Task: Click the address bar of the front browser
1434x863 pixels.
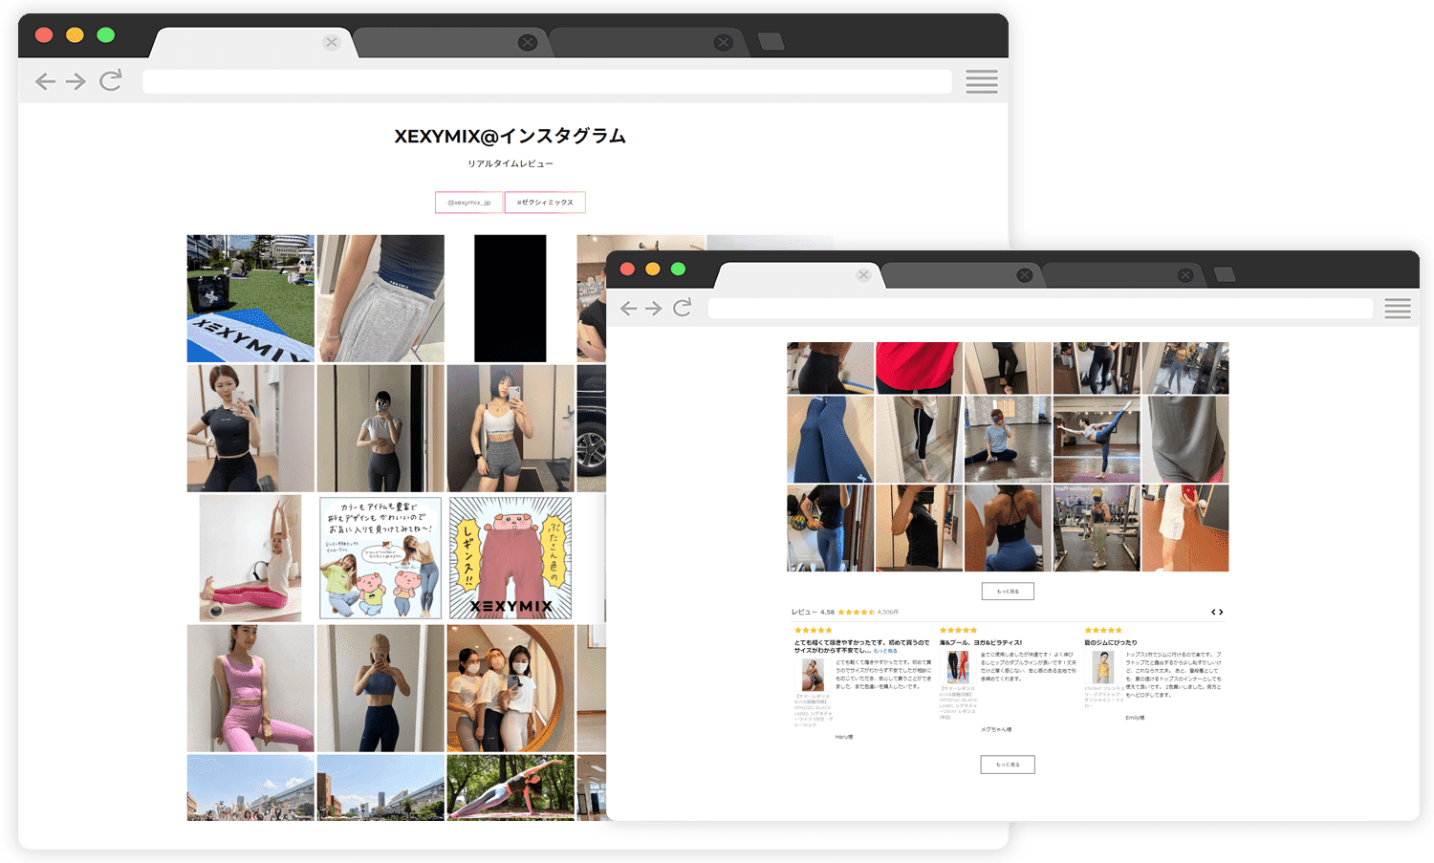Action: click(x=1042, y=308)
